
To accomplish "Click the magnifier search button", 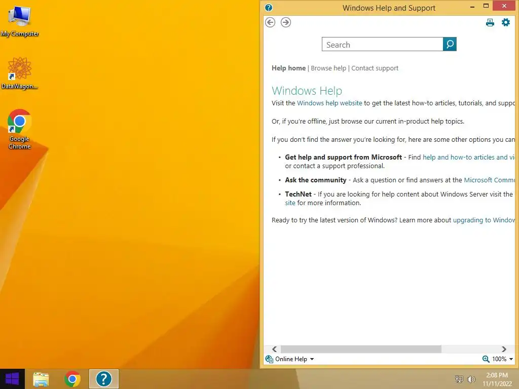I will pyautogui.click(x=450, y=44).
